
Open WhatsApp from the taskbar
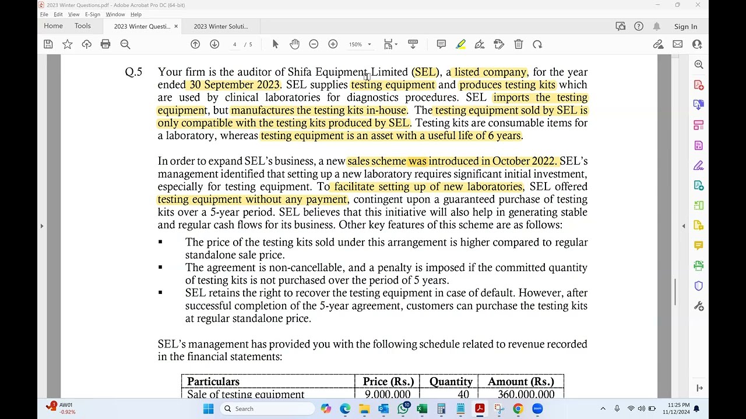[x=403, y=409]
